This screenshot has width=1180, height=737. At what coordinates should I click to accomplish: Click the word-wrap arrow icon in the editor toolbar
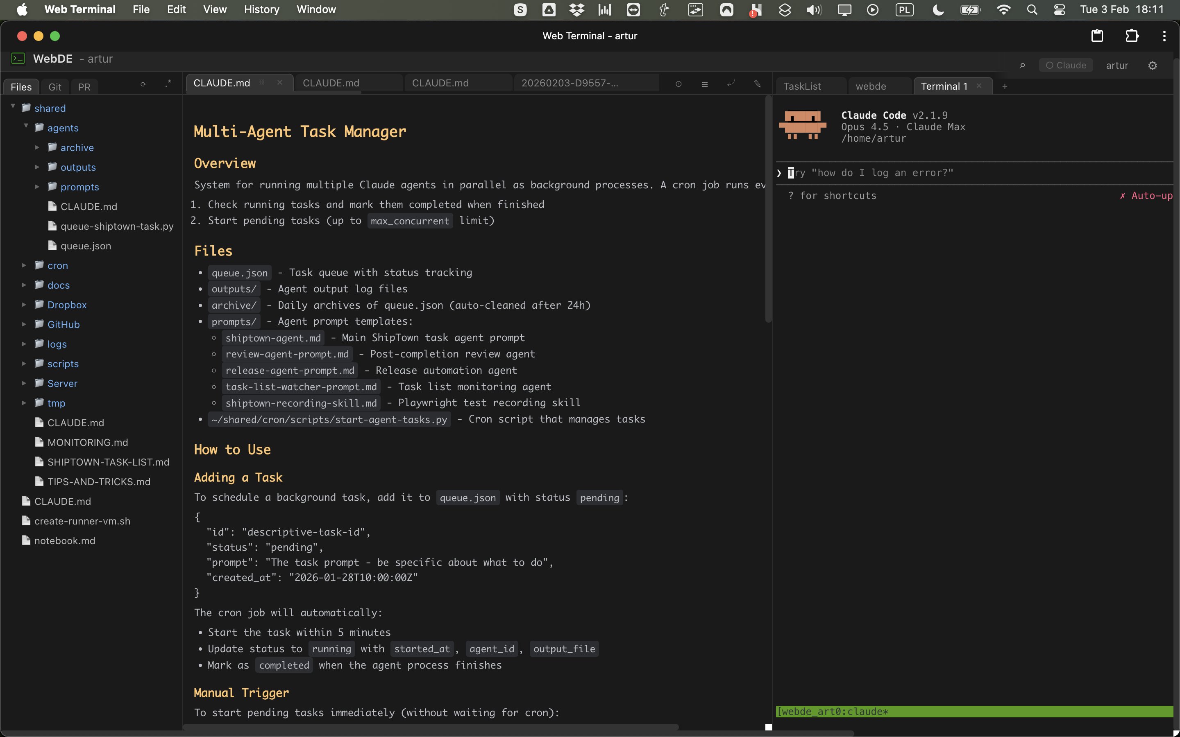731,84
